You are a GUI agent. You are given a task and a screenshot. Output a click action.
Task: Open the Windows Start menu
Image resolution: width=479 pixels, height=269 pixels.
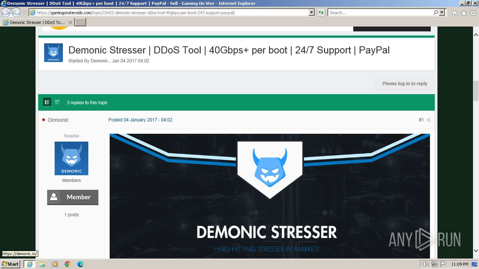point(10,264)
